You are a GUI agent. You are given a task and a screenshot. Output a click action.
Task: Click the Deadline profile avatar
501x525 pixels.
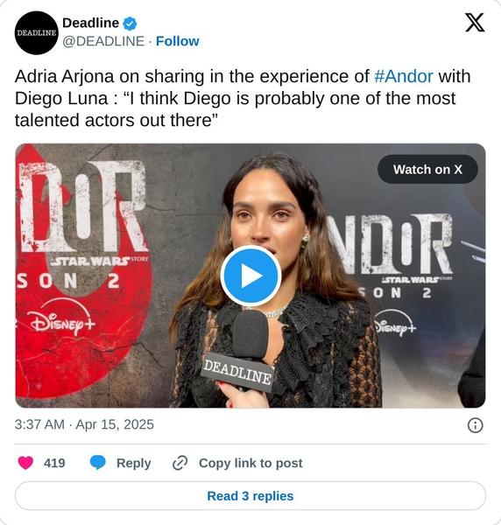point(36,33)
